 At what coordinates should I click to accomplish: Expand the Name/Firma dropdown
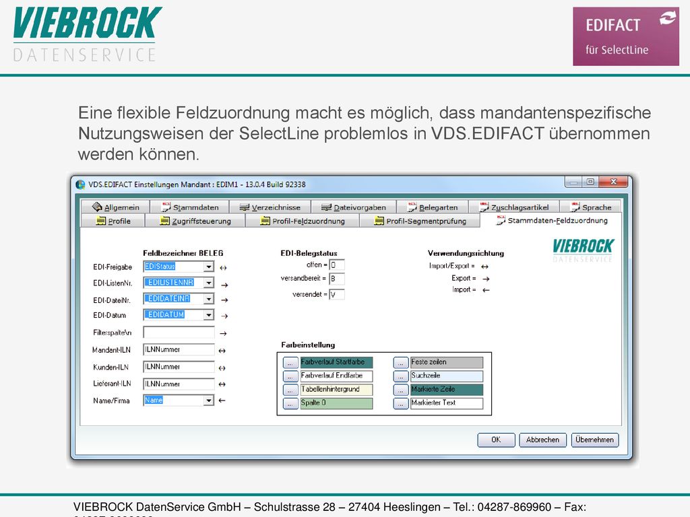[209, 401]
